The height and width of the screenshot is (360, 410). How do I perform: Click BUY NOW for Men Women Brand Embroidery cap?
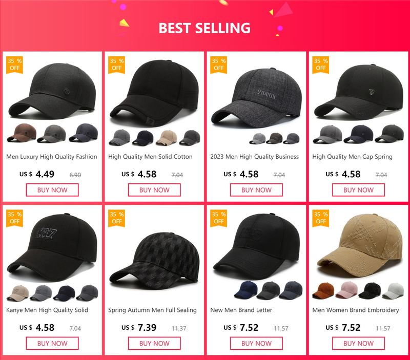[x=358, y=343]
